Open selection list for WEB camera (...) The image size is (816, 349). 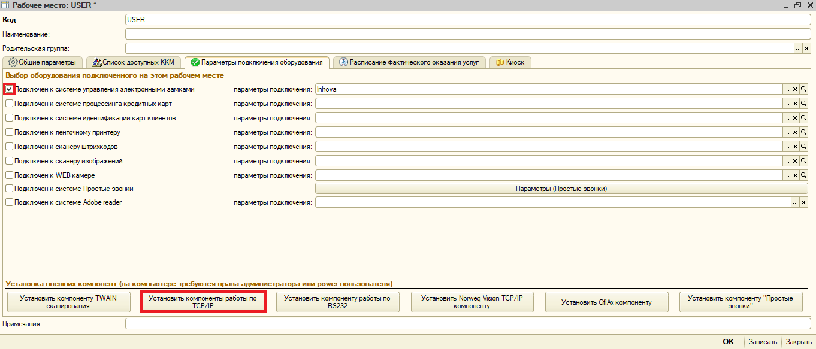tap(787, 175)
